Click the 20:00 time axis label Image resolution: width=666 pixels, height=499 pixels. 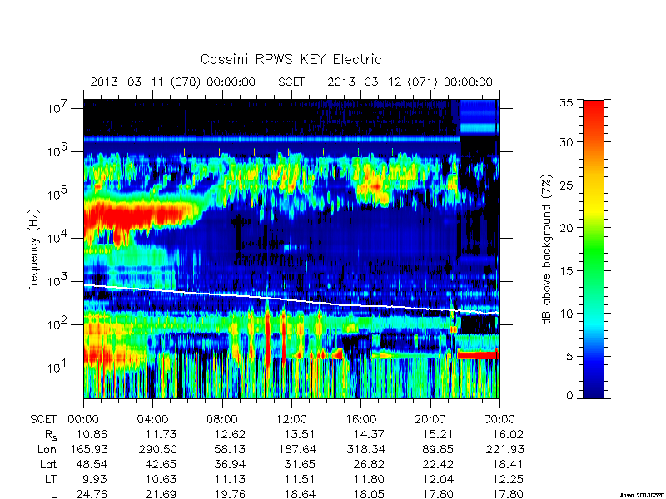tap(430, 420)
